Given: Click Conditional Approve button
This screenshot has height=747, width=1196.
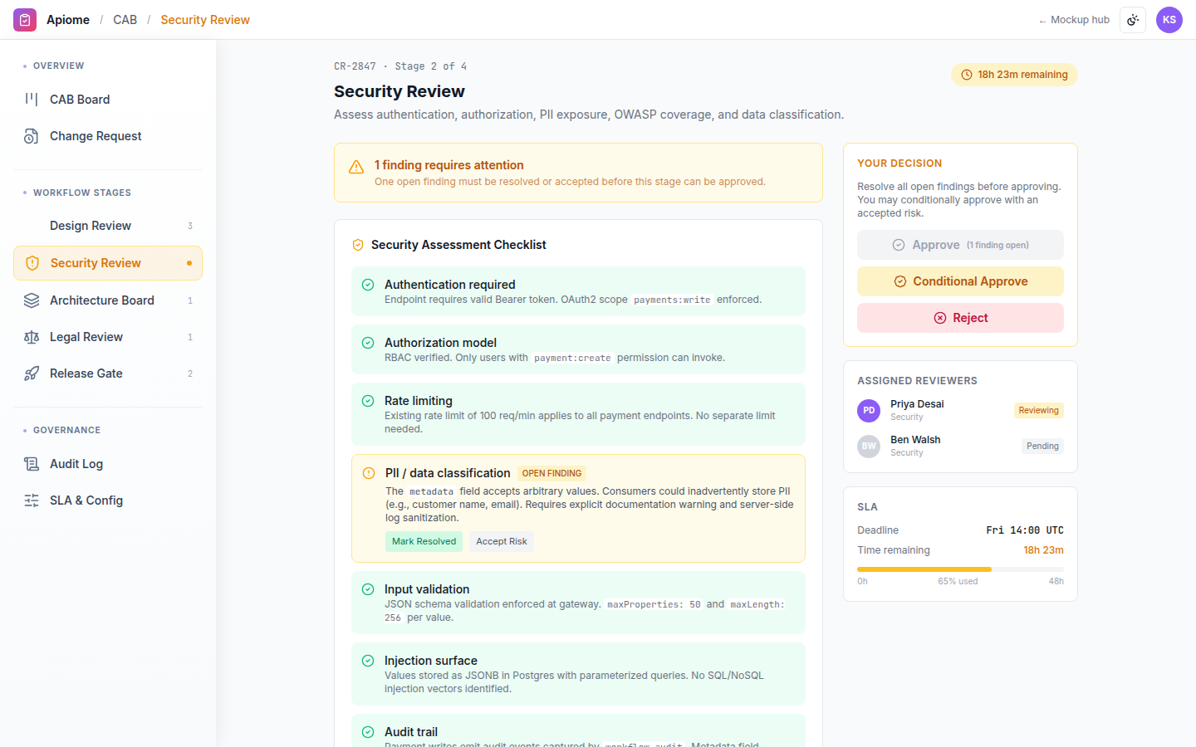Looking at the screenshot, I should coord(960,281).
